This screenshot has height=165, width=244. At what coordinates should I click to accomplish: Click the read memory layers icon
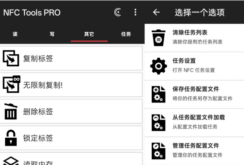tap(11, 161)
